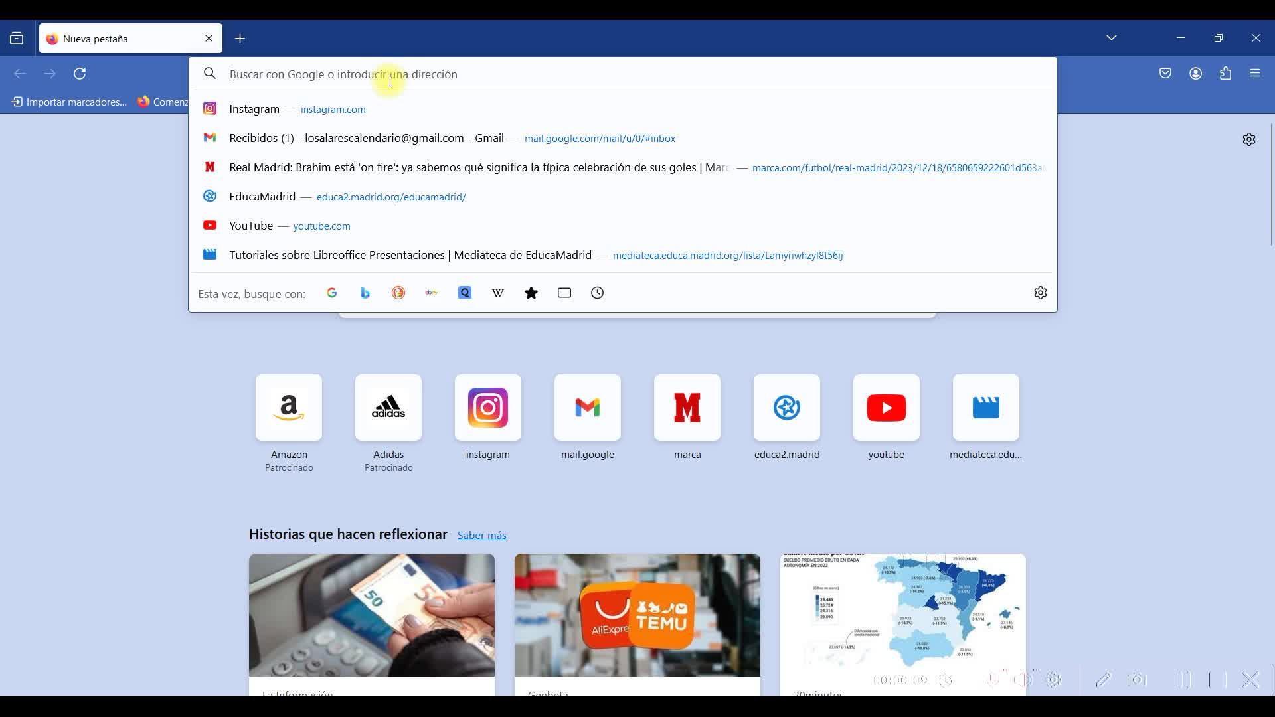Search open tabs icon
The width and height of the screenshot is (1275, 717).
pos(564,293)
